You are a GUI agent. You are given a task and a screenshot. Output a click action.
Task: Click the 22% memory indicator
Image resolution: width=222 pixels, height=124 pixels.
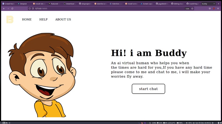tap(159, 123)
